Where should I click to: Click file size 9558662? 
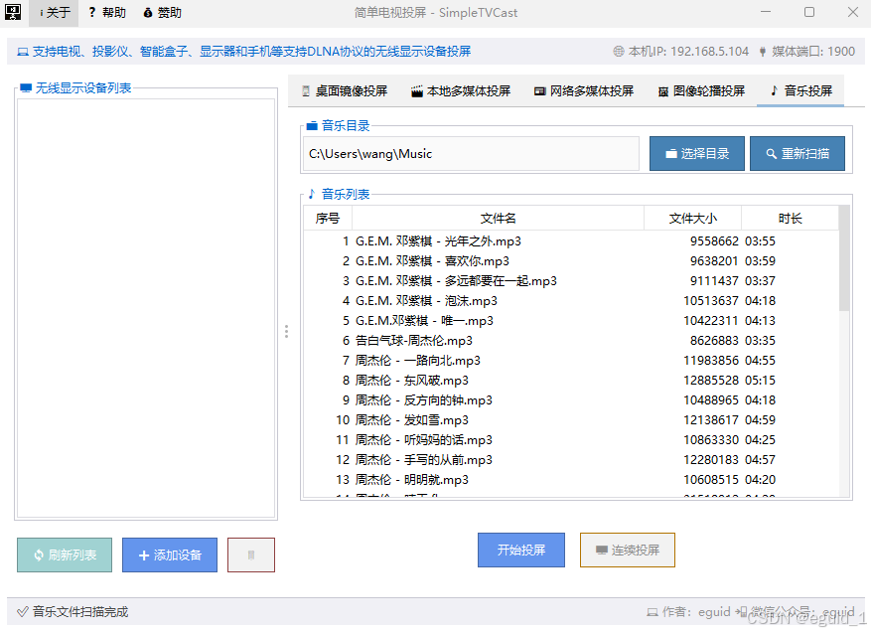[714, 241]
